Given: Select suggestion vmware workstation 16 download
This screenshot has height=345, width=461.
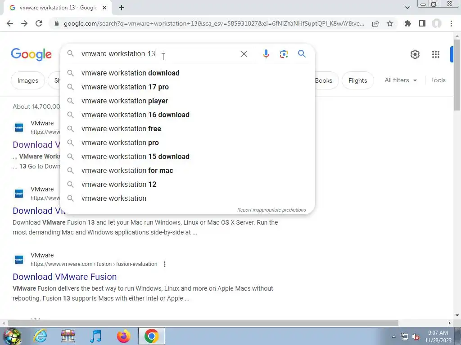Looking at the screenshot, I should pyautogui.click(x=187, y=115).
